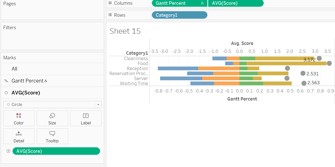Click the Detail button on the Marks card
This screenshot has height=167, width=335.
(19, 136)
